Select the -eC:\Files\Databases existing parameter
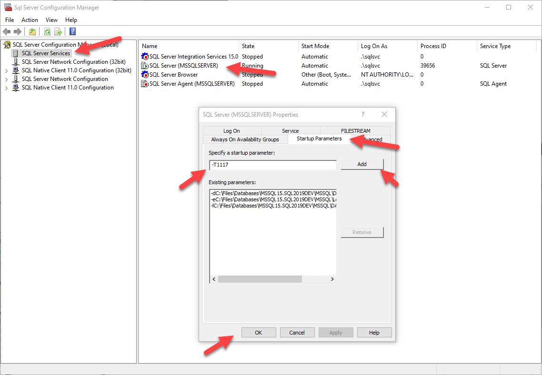The height and width of the screenshot is (375, 542). pyautogui.click(x=273, y=199)
